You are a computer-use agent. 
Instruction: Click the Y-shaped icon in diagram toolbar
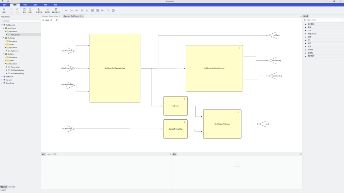tap(108, 10)
